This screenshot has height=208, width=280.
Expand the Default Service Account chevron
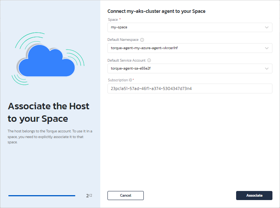point(267,68)
